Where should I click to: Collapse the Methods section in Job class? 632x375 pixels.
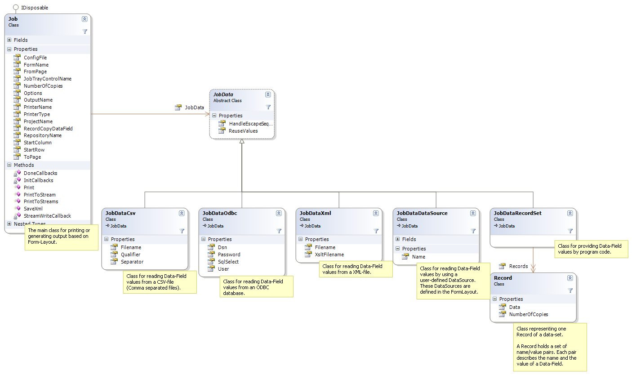[9, 165]
